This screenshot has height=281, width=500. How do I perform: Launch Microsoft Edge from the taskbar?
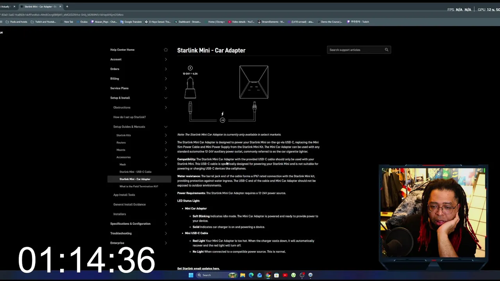pyautogui.click(x=251, y=275)
